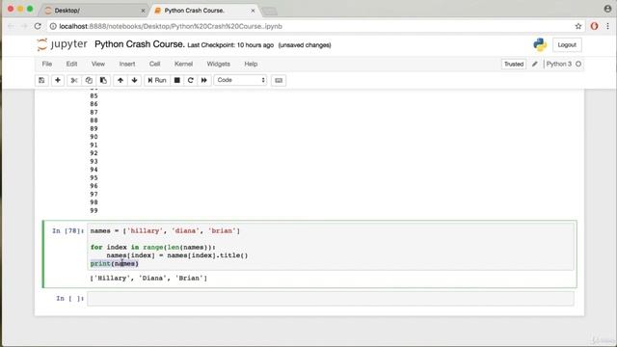Restart the kernel icon

191,80
